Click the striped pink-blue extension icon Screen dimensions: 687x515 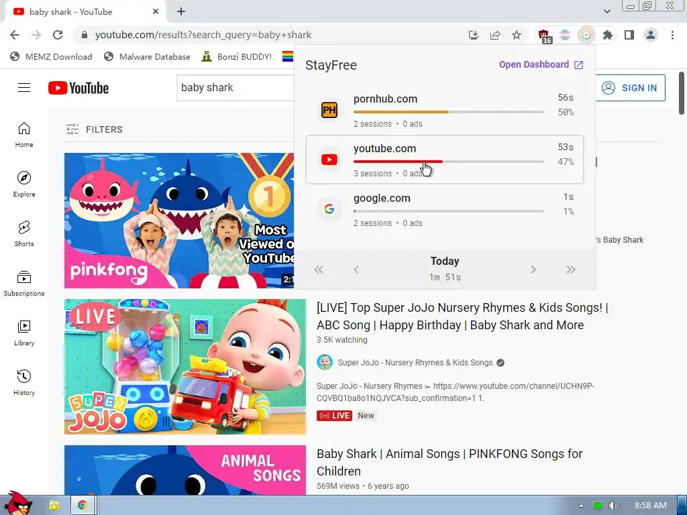[565, 35]
